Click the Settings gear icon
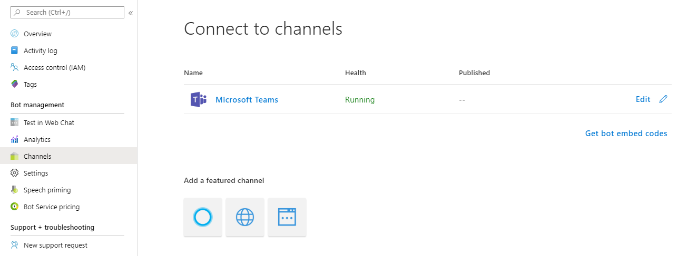678x256 pixels. point(15,173)
